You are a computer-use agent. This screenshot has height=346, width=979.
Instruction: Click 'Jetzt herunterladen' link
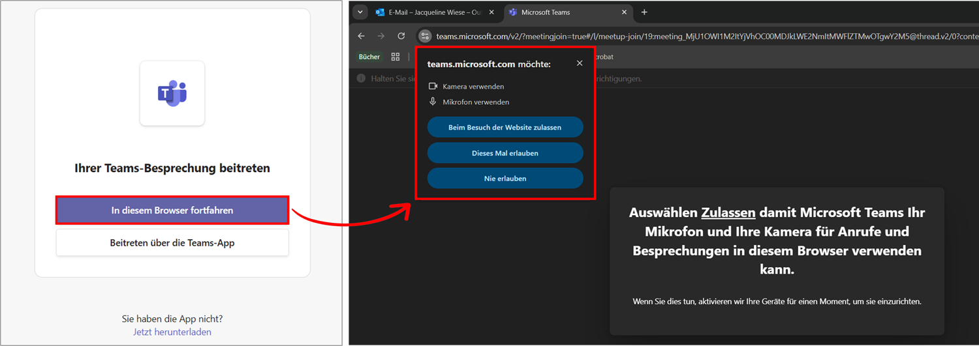coord(172,332)
